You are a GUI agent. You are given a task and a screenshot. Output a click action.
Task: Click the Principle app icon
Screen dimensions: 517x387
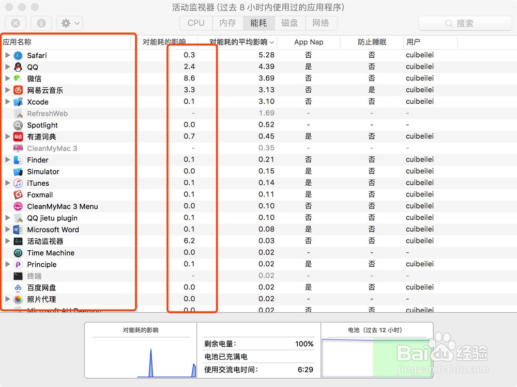[x=18, y=264]
